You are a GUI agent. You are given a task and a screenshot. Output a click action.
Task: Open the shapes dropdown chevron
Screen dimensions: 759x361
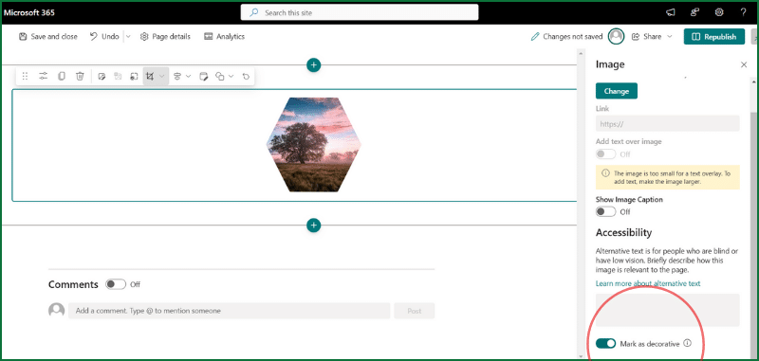tap(231, 77)
